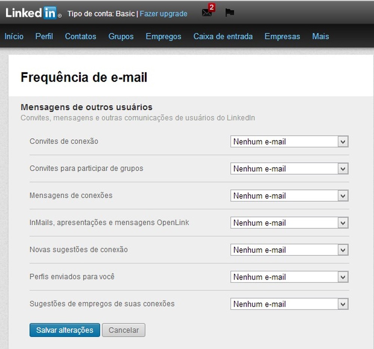Open the Convites para participar de grupos dropdown
374x349 pixels.
[289, 169]
